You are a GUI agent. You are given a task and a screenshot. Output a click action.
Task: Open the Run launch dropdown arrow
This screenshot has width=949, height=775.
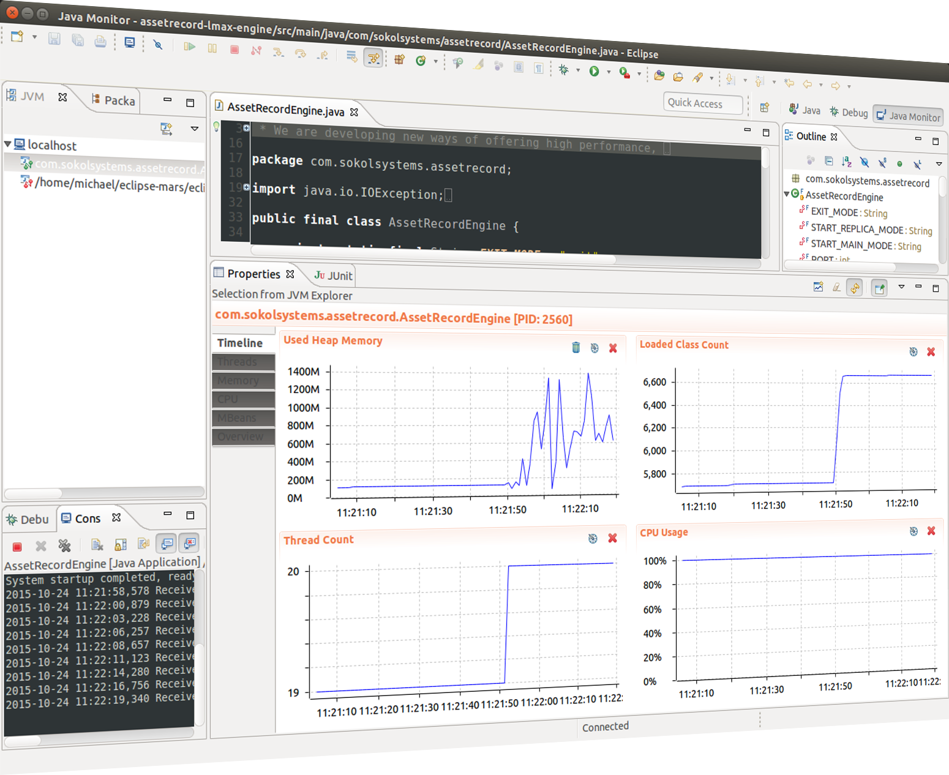coord(609,72)
